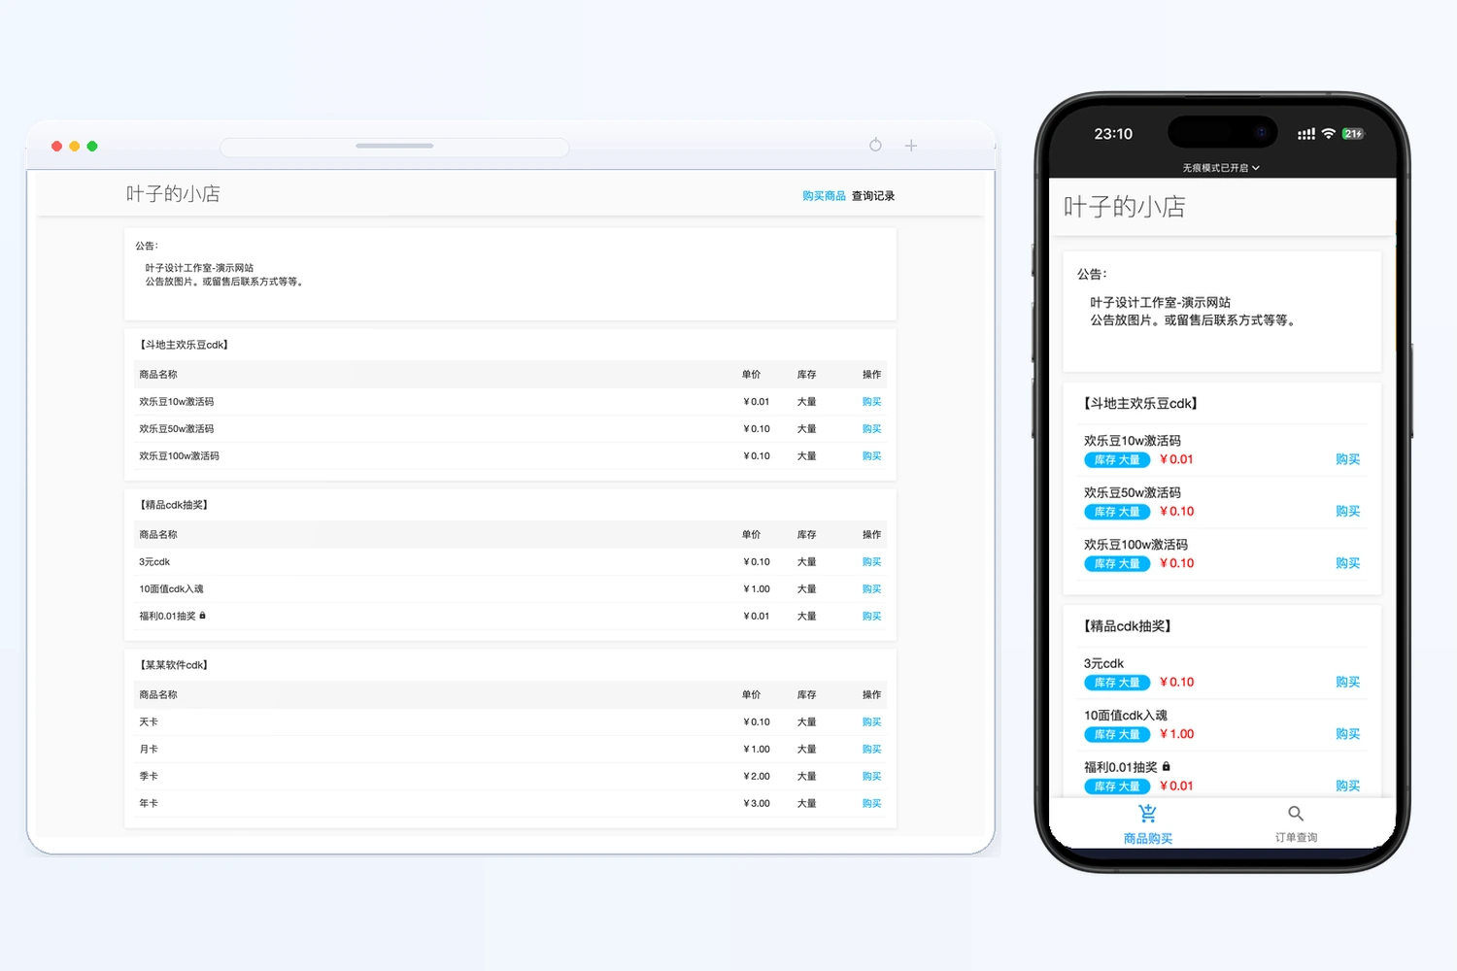Tap phone 商品购买 cart tab
The image size is (1457, 971).
tap(1148, 824)
